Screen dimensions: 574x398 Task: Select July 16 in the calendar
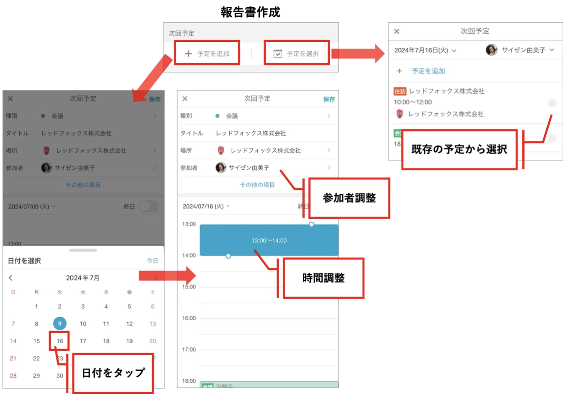(60, 341)
